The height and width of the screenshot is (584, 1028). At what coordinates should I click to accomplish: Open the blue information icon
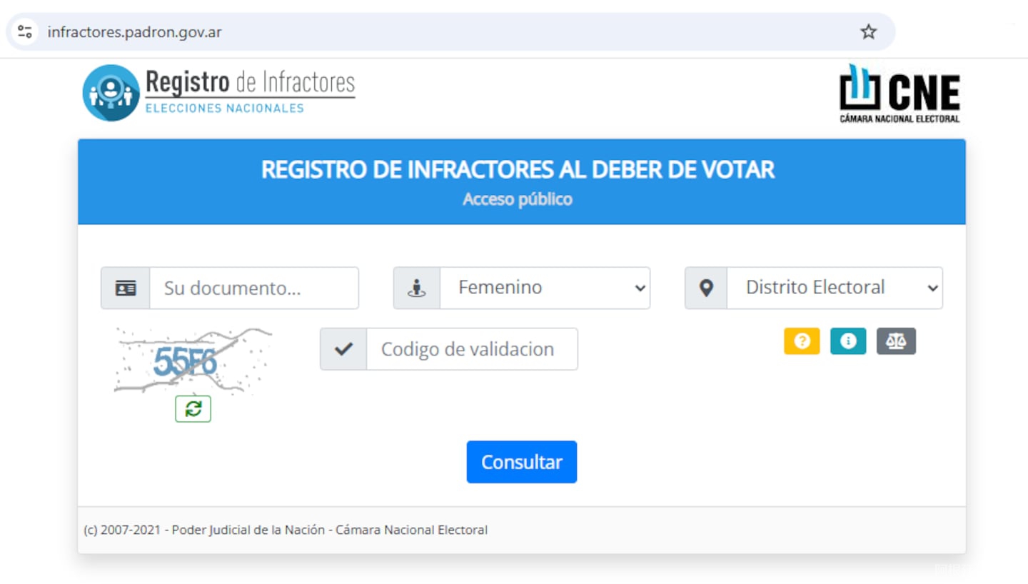coord(848,341)
